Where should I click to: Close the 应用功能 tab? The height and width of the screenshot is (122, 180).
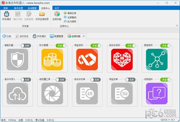coord(84,36)
